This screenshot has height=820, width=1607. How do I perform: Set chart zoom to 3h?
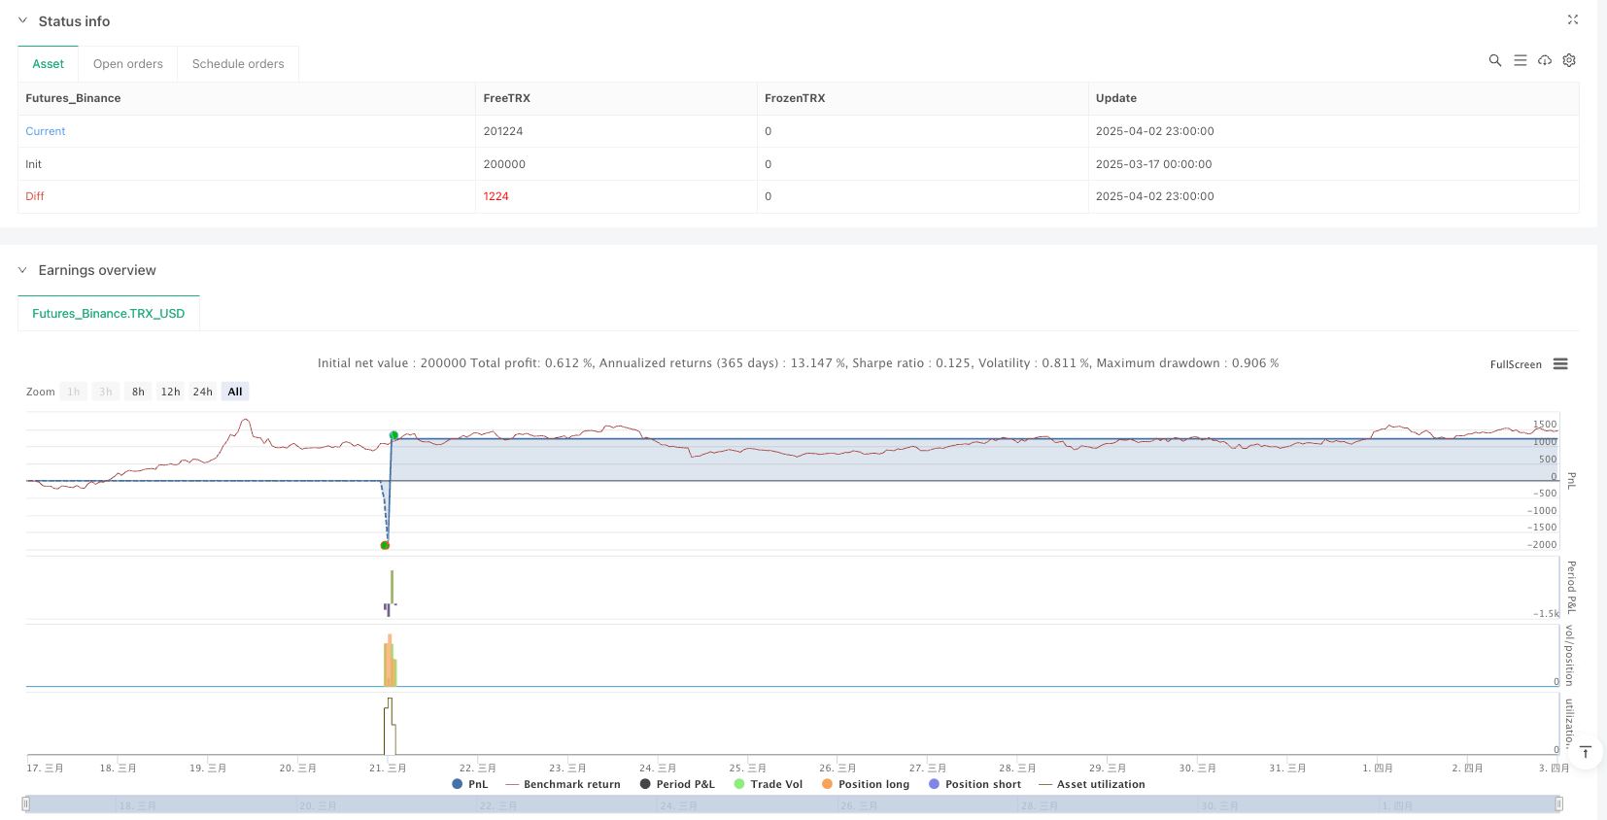point(106,392)
